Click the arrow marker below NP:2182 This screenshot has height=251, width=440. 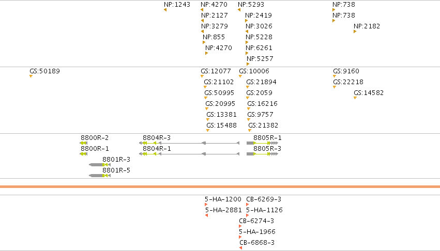point(355,32)
